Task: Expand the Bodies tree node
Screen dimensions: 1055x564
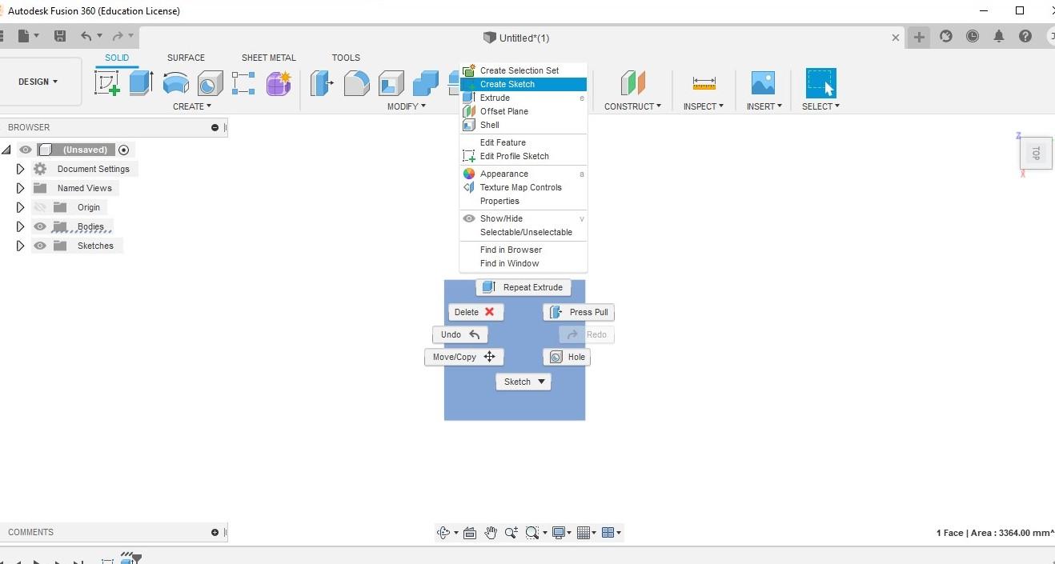Action: tap(21, 226)
